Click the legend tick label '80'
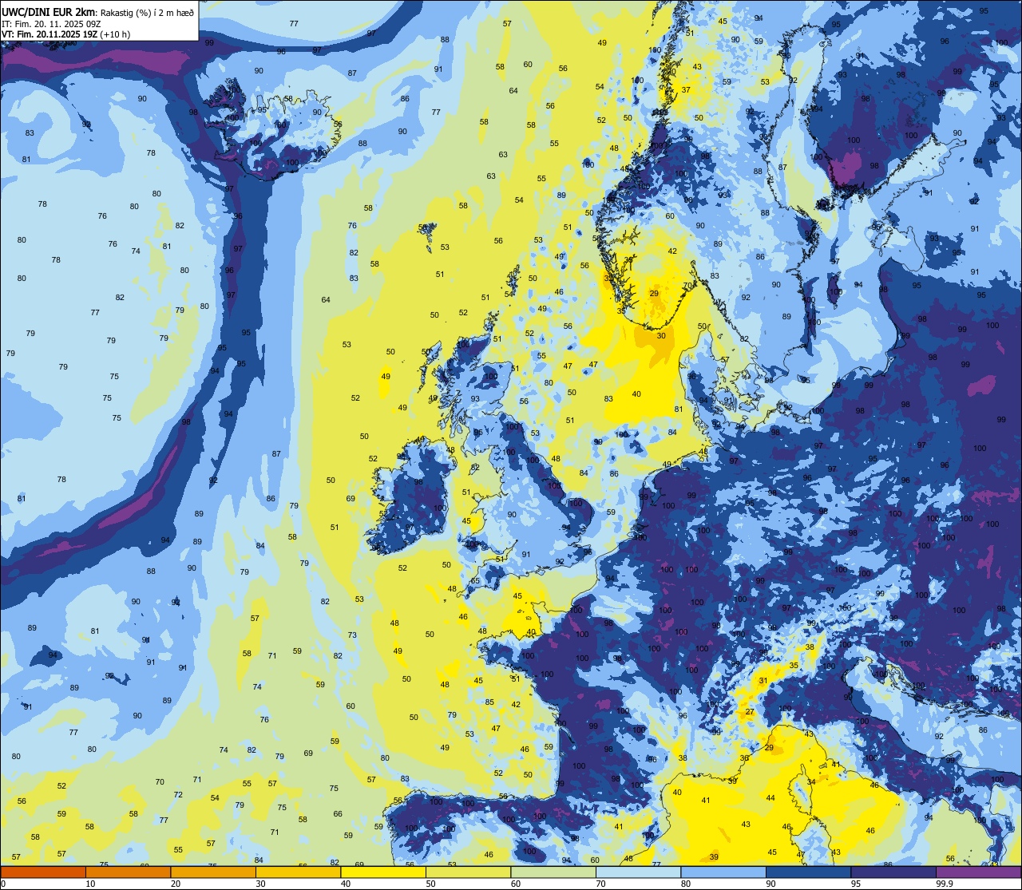 [x=686, y=884]
